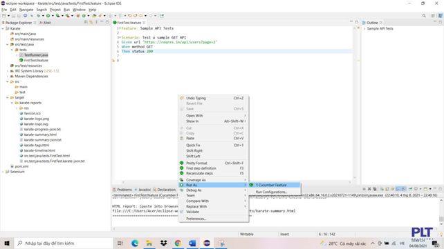The height and width of the screenshot is (249, 444).
Task: Click Preferences... in context menu
Action: [x=214, y=219]
